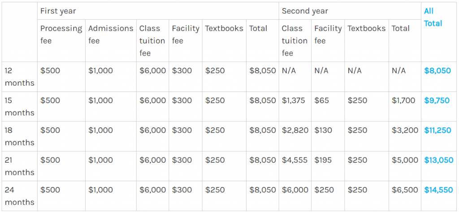Click the "Second year" header cell

[x=305, y=11]
